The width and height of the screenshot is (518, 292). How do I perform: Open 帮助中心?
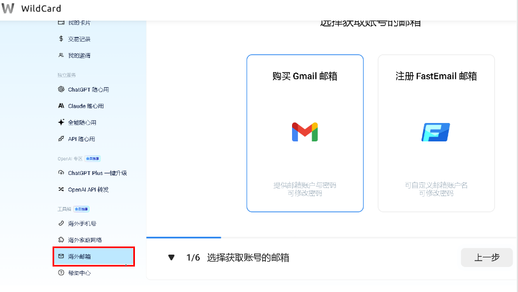click(x=79, y=273)
